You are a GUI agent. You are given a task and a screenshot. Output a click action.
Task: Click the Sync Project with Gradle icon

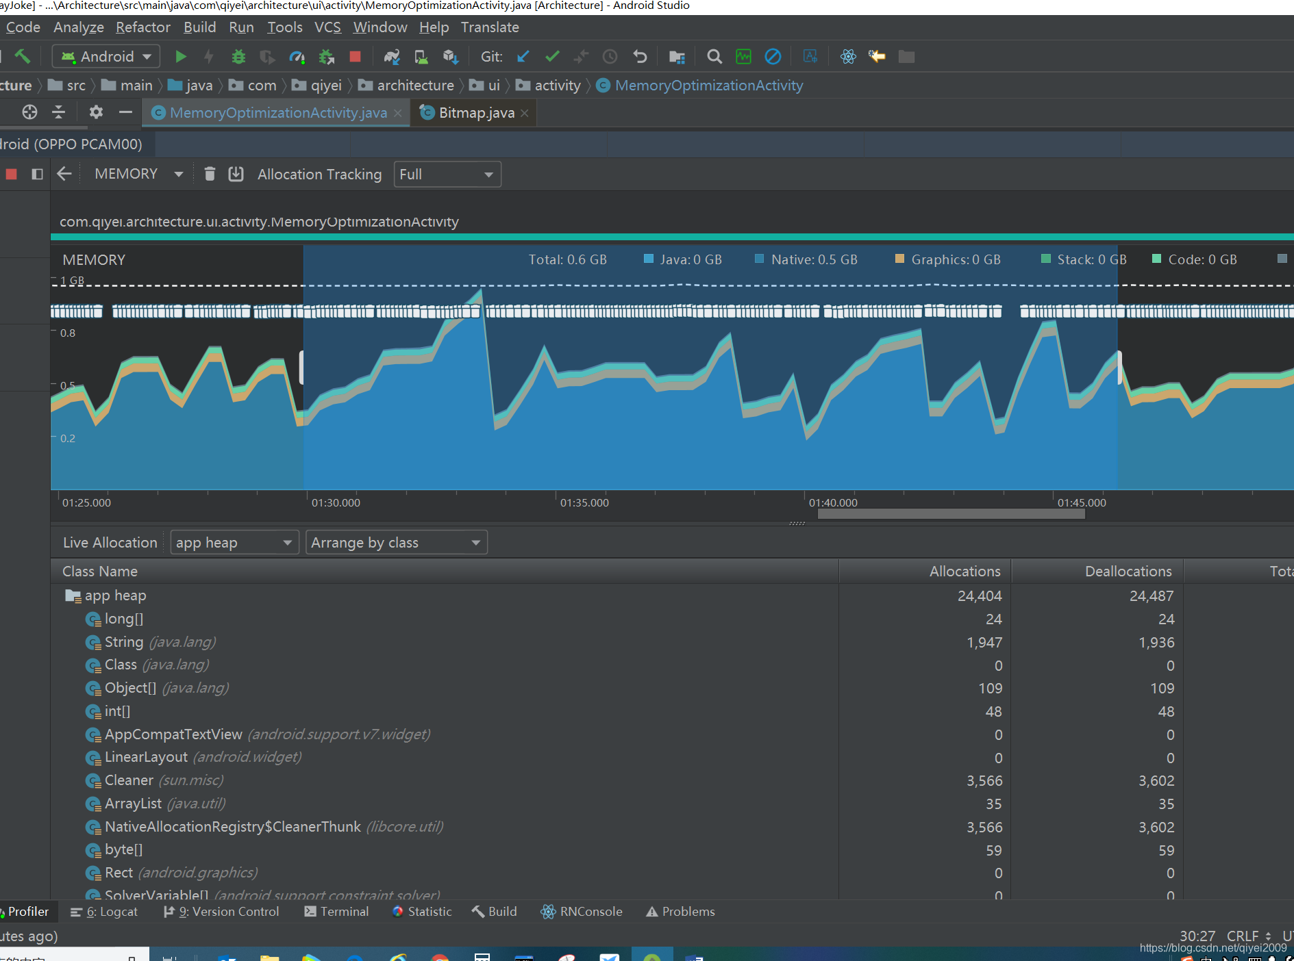pyautogui.click(x=392, y=57)
